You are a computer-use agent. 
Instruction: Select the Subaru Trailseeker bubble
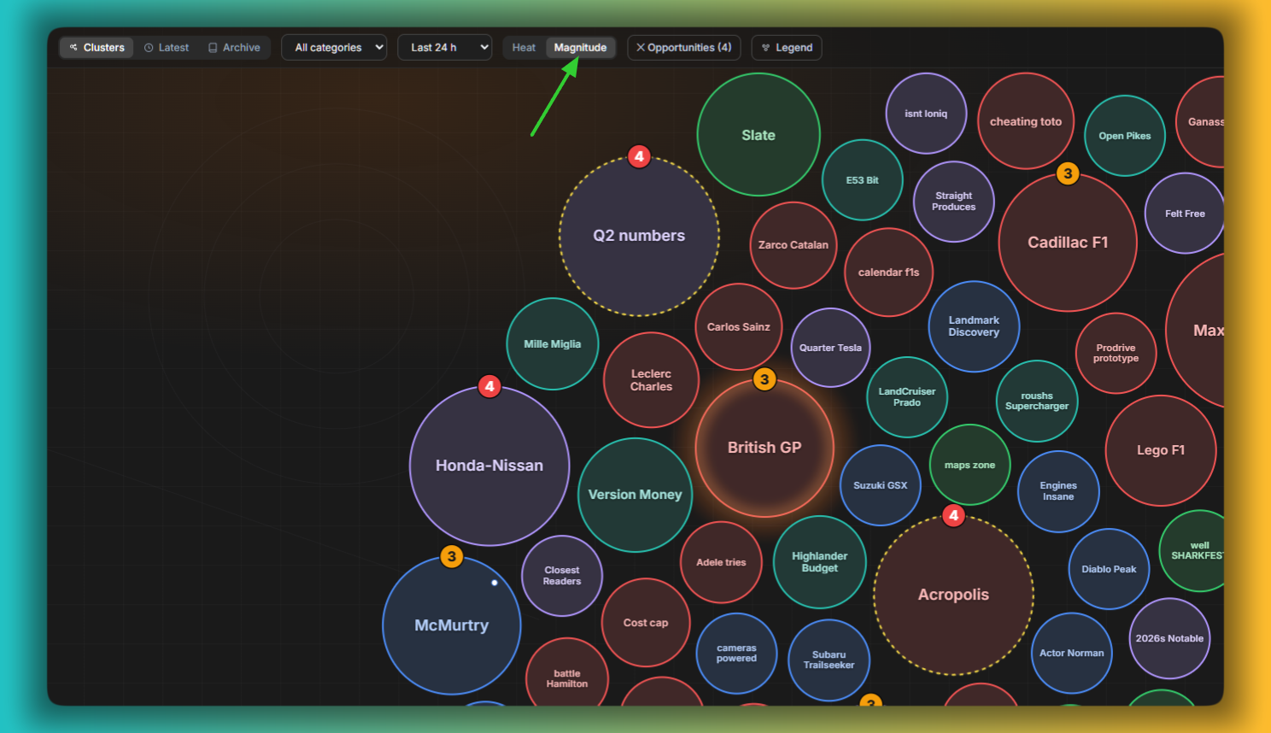click(829, 660)
